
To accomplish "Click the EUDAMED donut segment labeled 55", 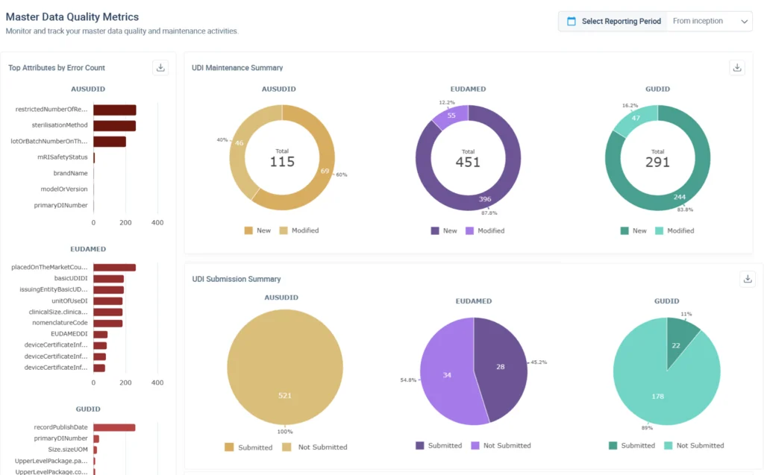I will (x=451, y=116).
